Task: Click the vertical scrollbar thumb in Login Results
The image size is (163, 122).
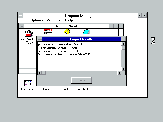Action: 123,48
